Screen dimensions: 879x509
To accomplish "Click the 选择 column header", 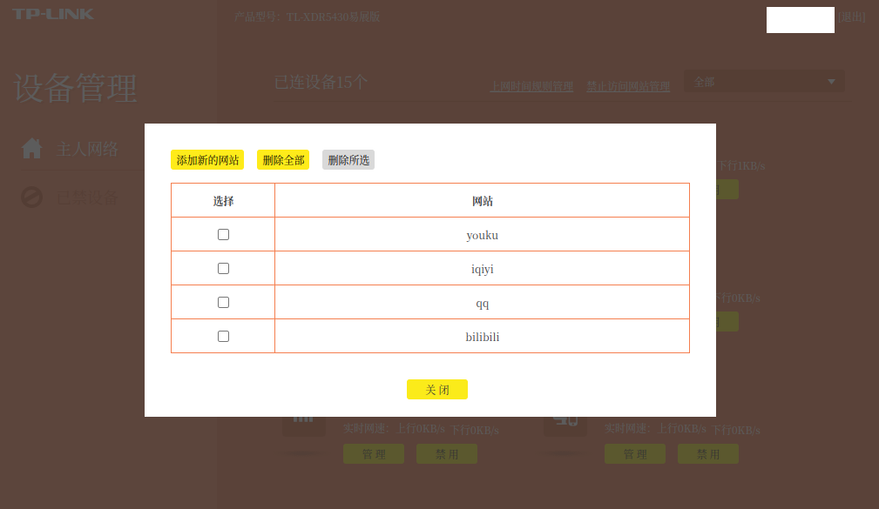I will pyautogui.click(x=223, y=201).
